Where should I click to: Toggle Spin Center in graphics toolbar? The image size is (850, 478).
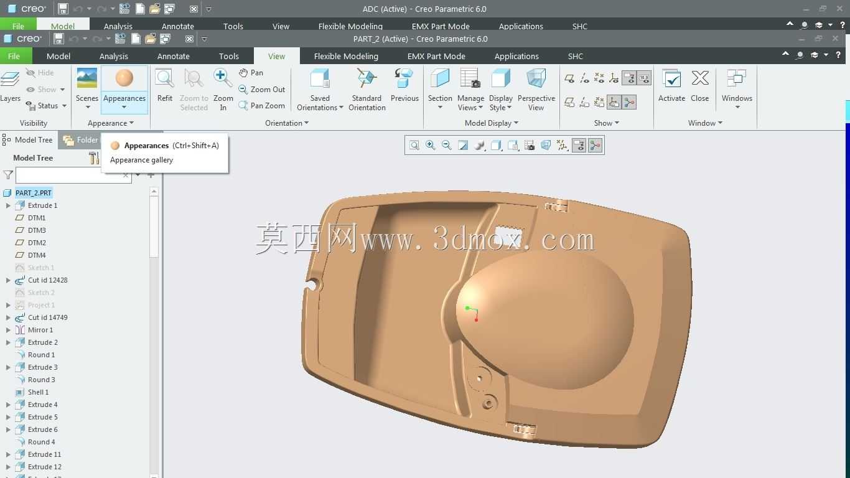[595, 146]
